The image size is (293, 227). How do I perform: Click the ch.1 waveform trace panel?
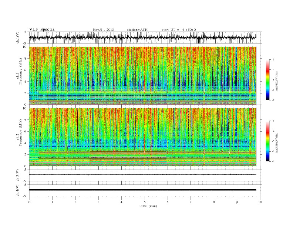[145, 37]
